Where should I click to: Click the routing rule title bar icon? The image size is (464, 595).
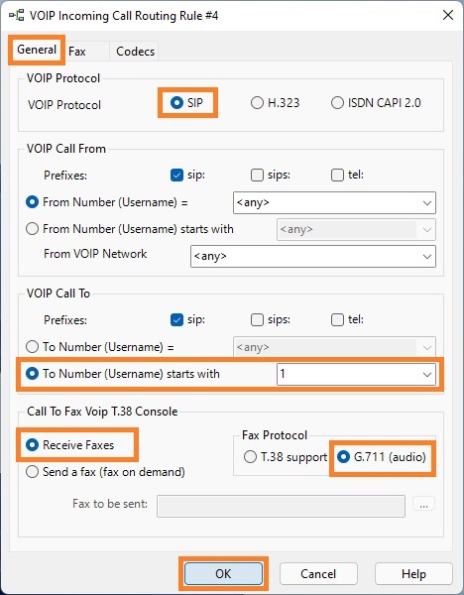click(x=16, y=16)
